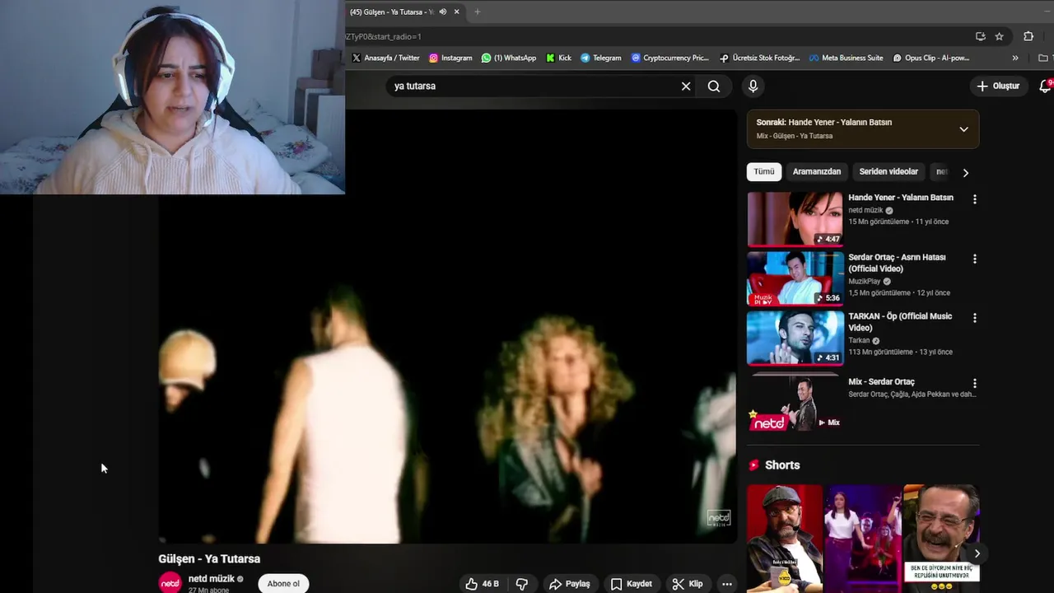Click the magnifier search button
This screenshot has height=593, width=1054.
coord(714,86)
